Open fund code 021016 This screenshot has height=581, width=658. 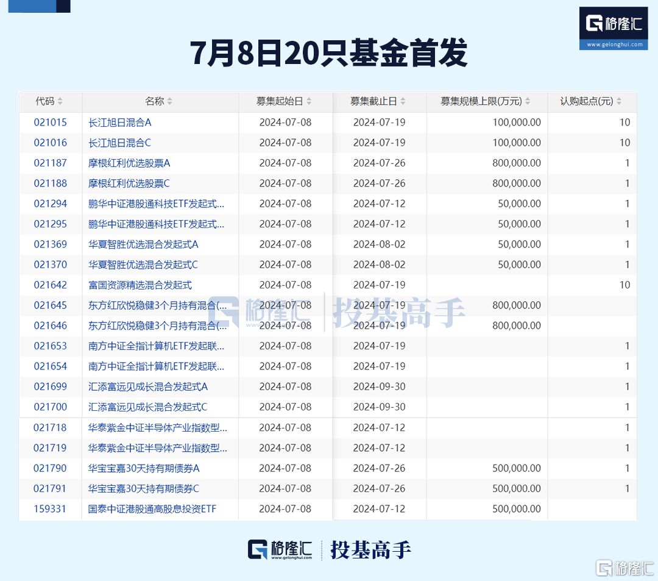click(51, 143)
